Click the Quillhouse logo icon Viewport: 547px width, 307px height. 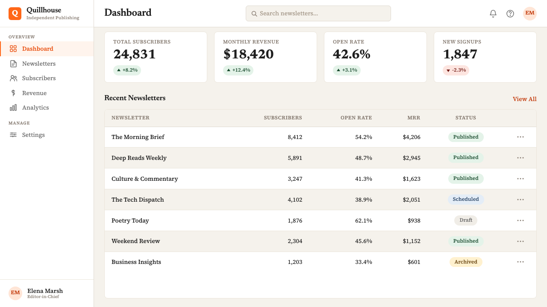point(15,14)
